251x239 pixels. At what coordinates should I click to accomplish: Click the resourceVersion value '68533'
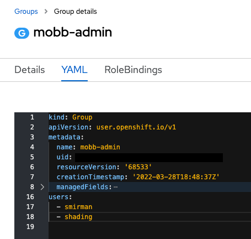tap(138, 167)
